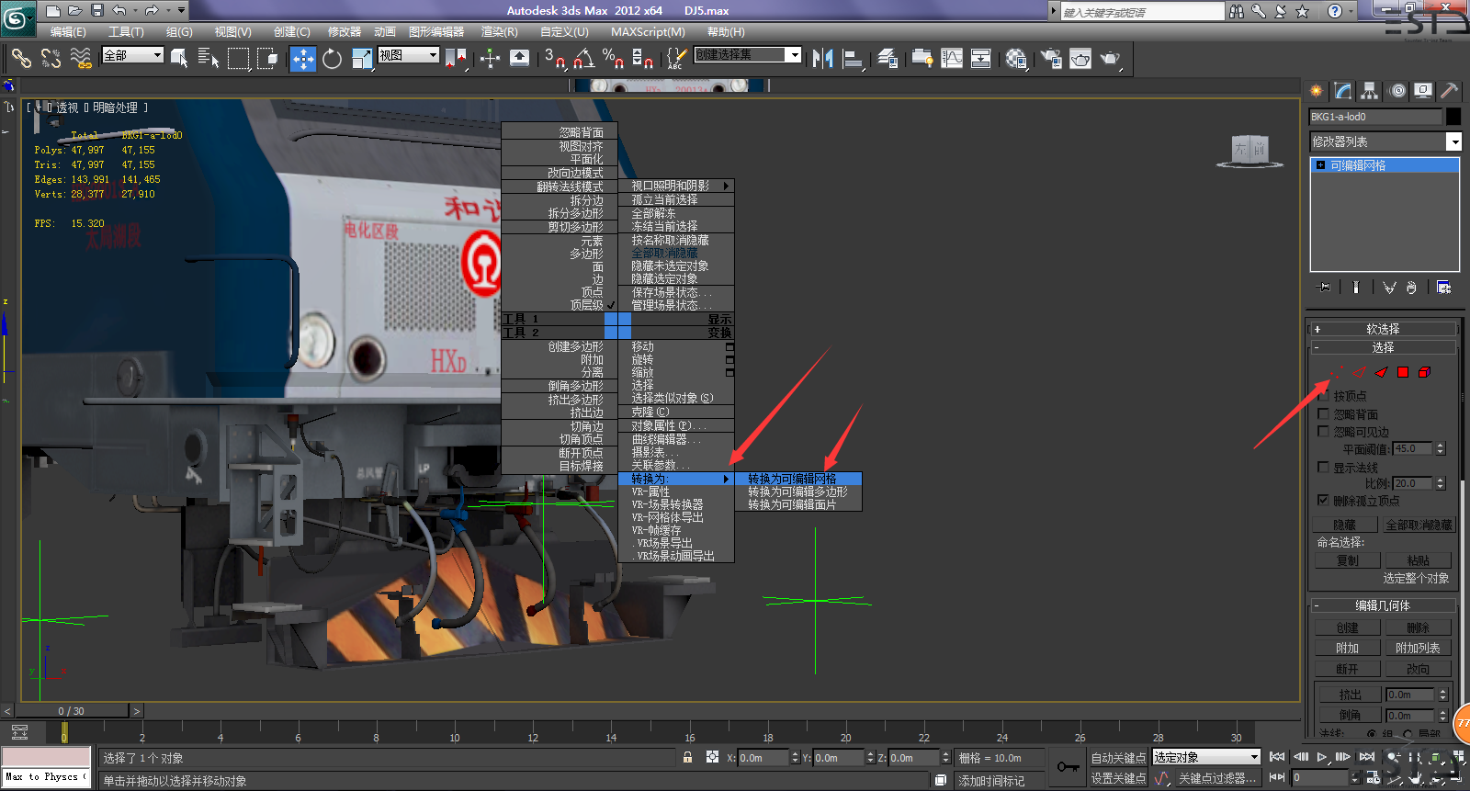This screenshot has height=791, width=1470.
Task: Click the Pin Stack icon
Action: pyautogui.click(x=1323, y=288)
